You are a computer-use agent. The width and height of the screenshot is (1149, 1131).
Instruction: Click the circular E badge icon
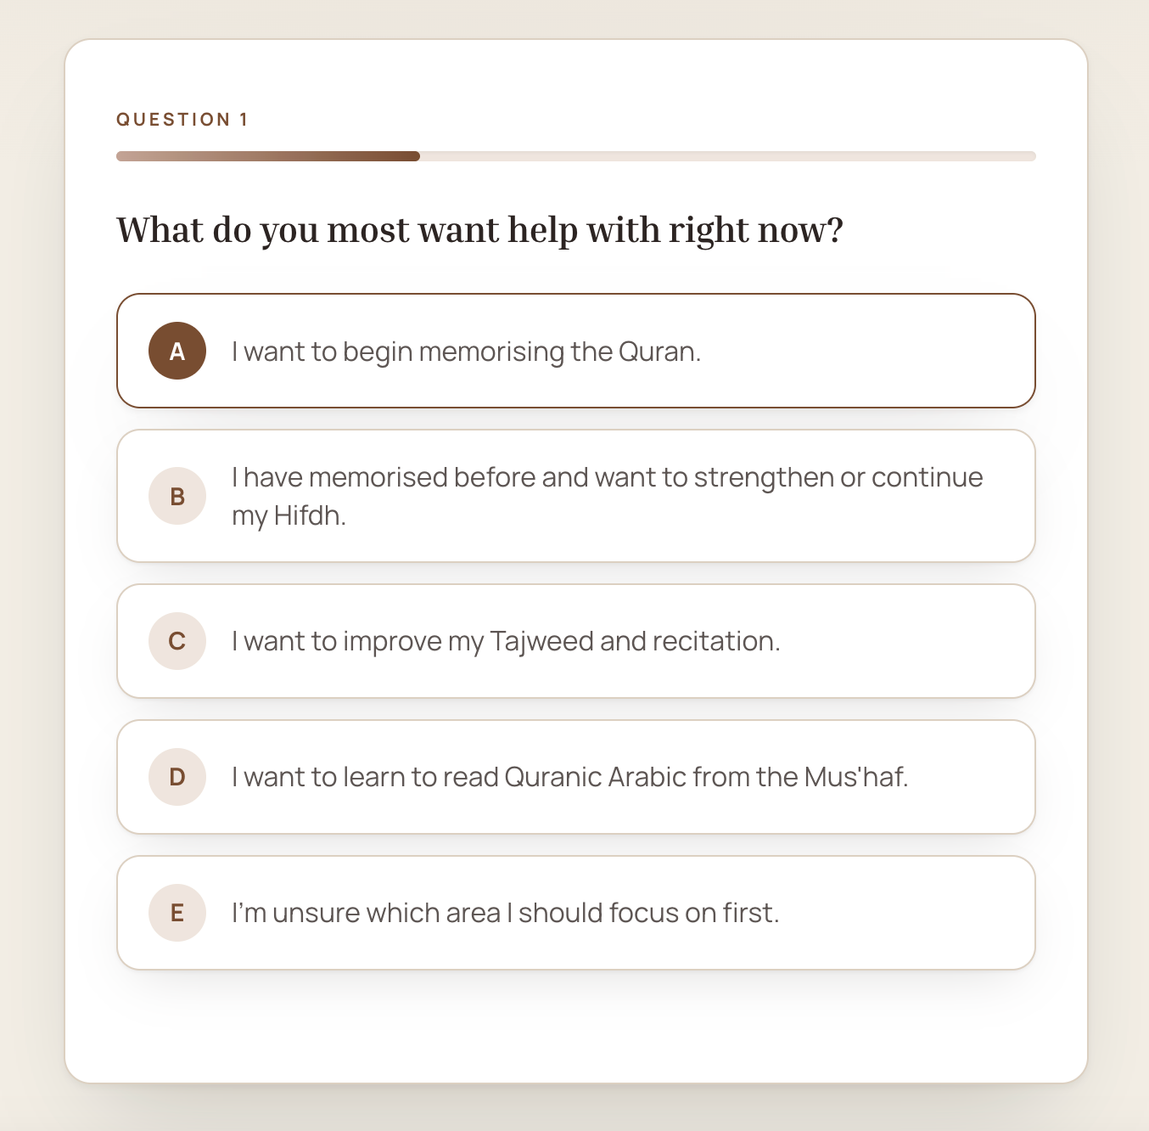[x=177, y=913]
